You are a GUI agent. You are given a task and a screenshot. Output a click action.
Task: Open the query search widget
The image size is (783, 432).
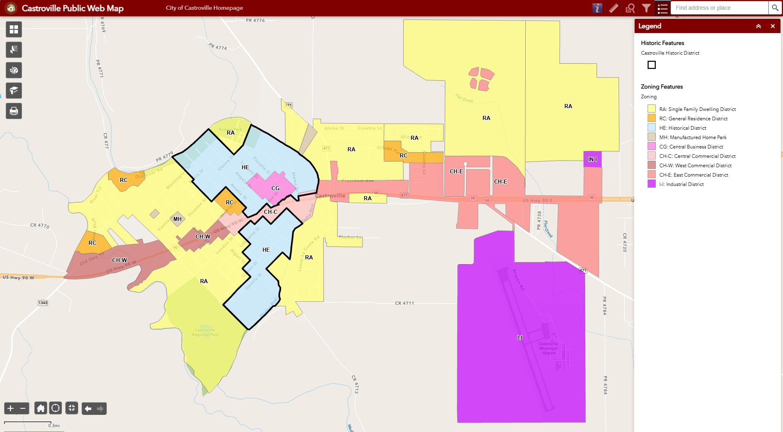(x=630, y=8)
